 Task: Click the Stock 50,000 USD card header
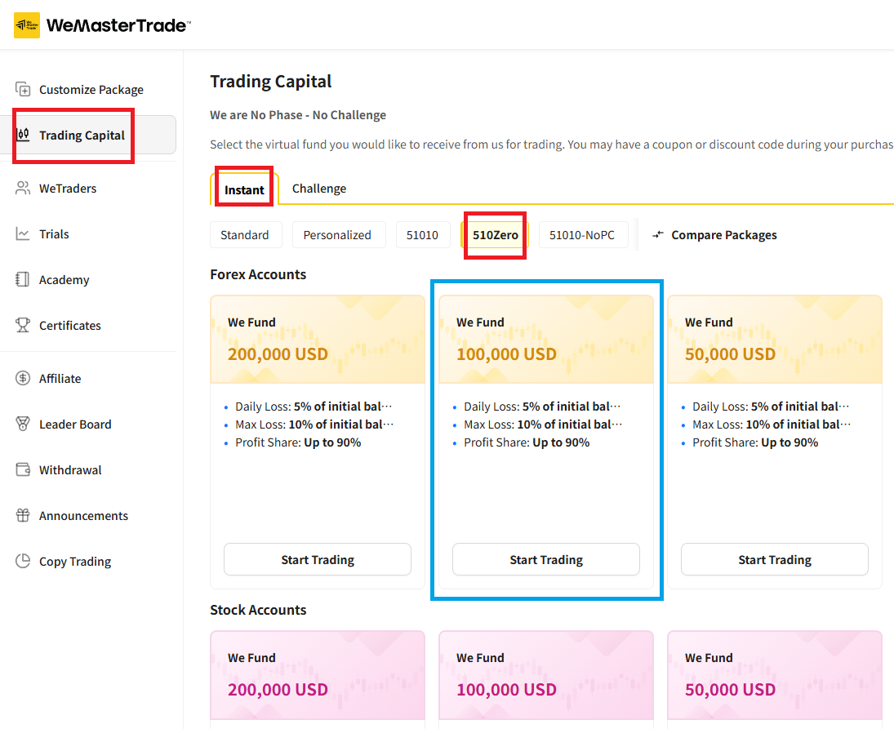[775, 675]
